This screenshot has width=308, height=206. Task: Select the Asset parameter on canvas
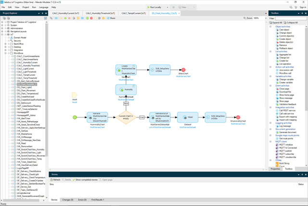pyautogui.click(x=75, y=95)
